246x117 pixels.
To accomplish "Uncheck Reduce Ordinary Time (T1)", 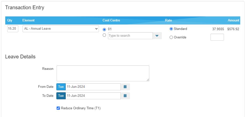I will [x=58, y=108].
